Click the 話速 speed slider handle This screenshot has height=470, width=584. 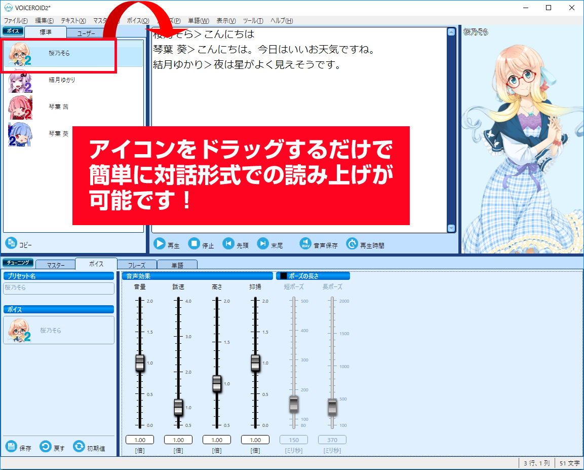tap(178, 407)
